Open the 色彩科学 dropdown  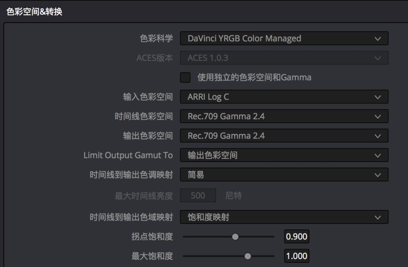[x=284, y=38]
